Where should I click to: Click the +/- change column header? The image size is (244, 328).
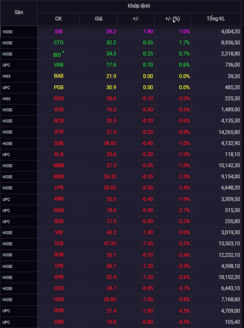coord(136,19)
